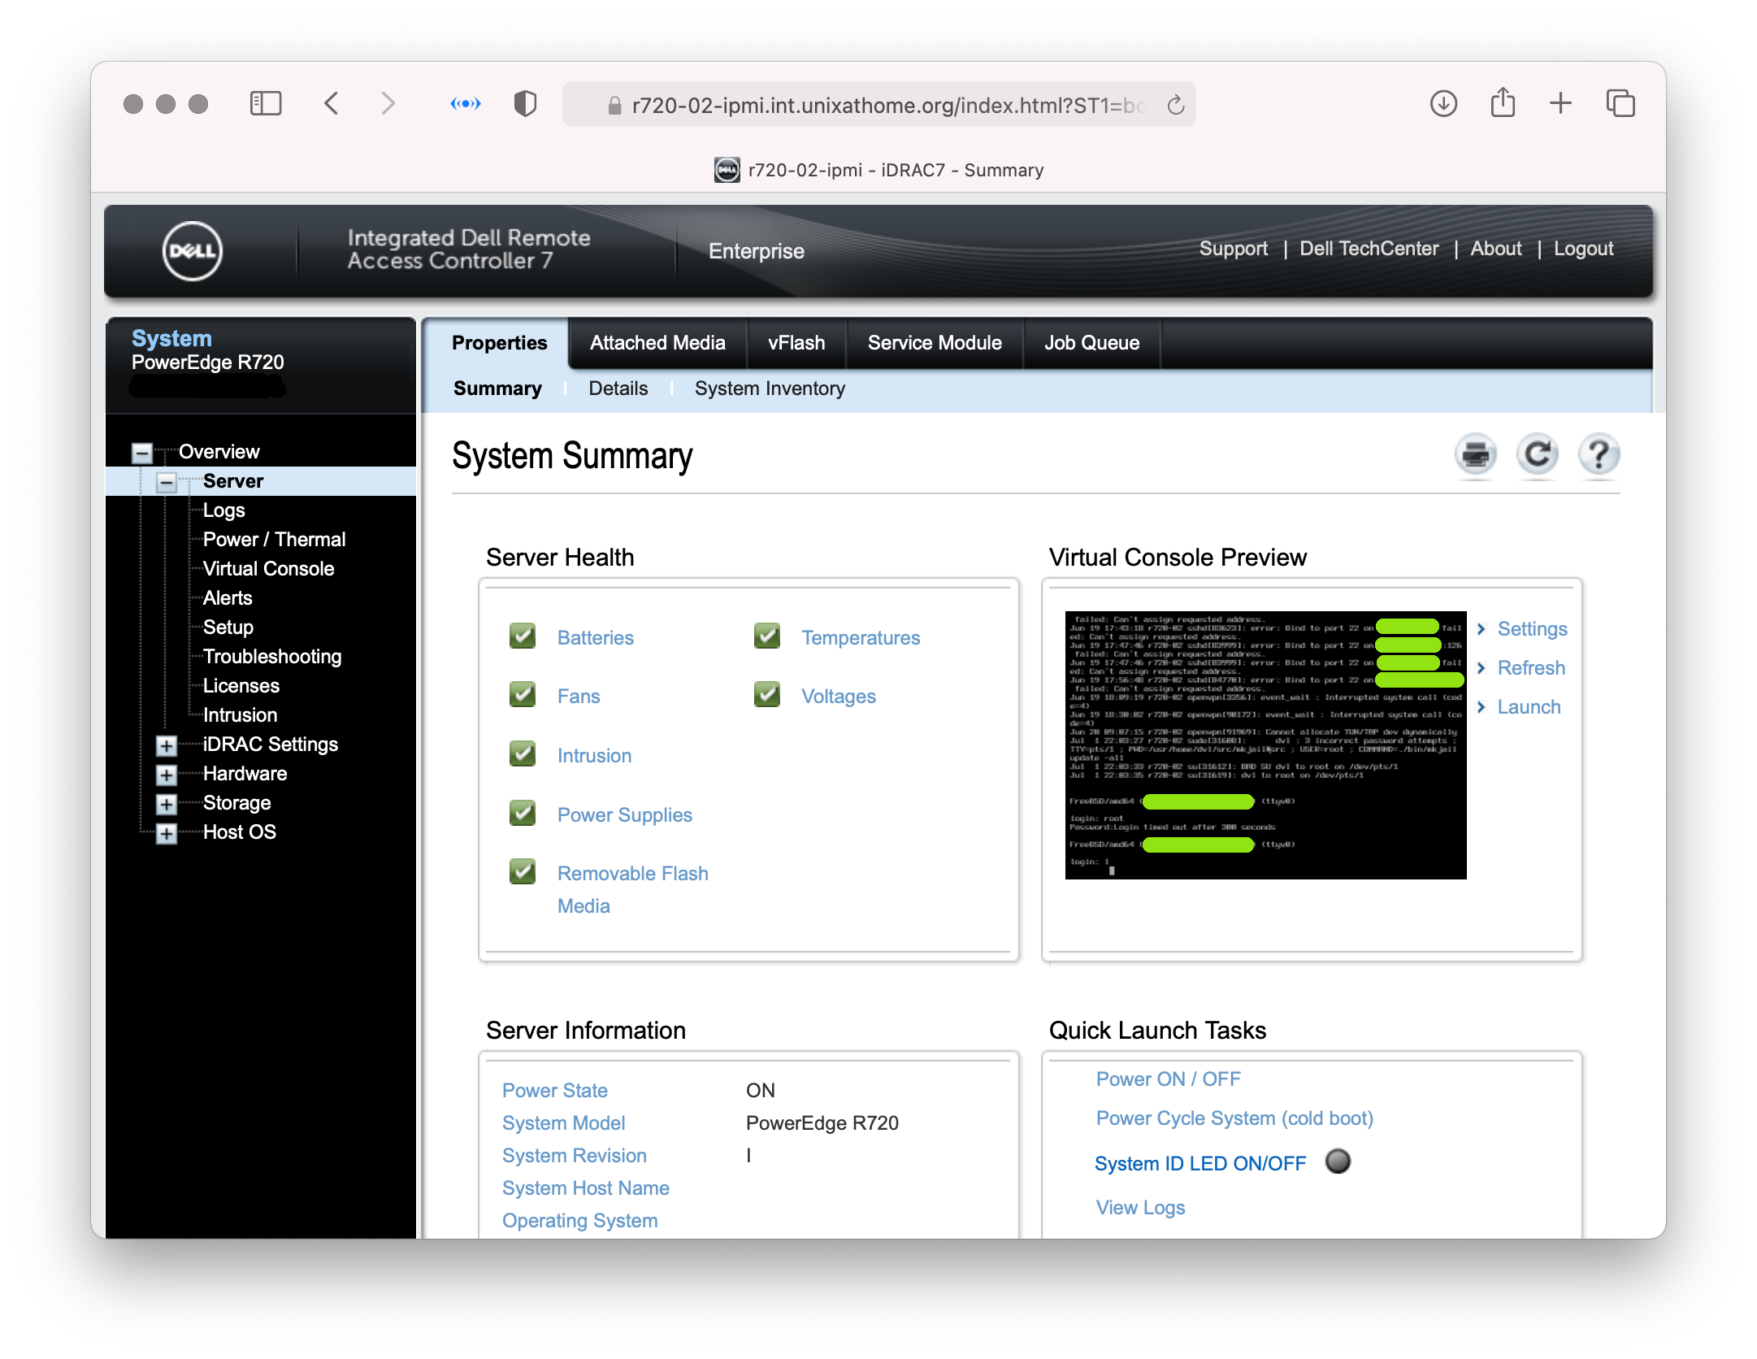
Task: Expand the Storage tree item
Action: [x=170, y=803]
